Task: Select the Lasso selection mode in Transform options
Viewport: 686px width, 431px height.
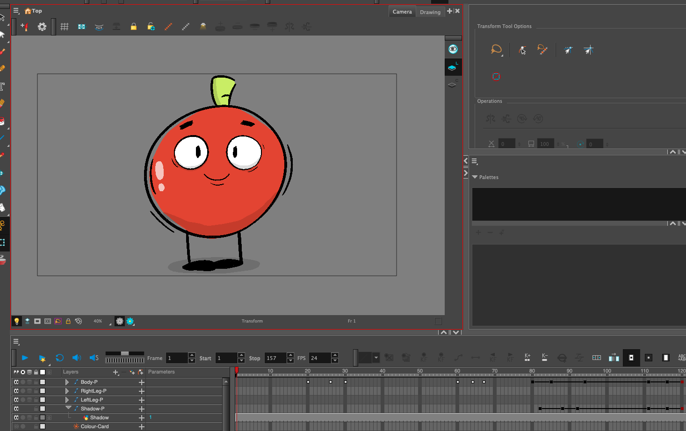Action: 497,50
